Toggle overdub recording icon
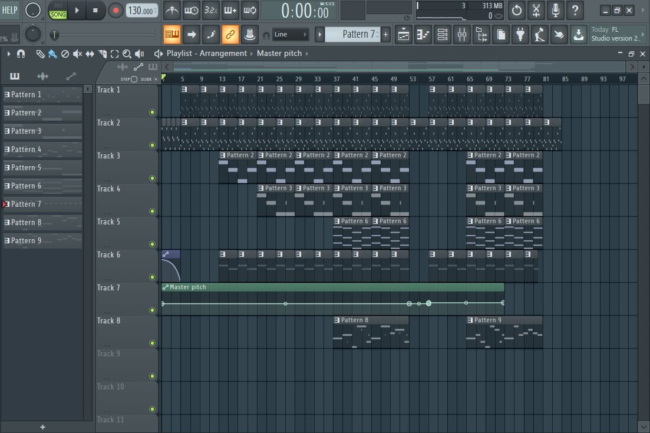 coord(230,11)
